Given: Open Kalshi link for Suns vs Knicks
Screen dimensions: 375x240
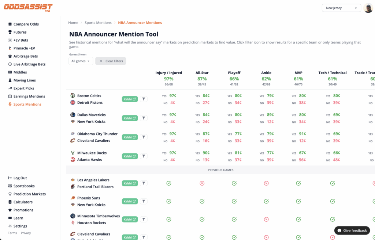Looking at the screenshot, I should 130,201.
